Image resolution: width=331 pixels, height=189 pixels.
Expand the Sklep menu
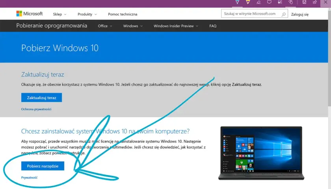pos(60,14)
